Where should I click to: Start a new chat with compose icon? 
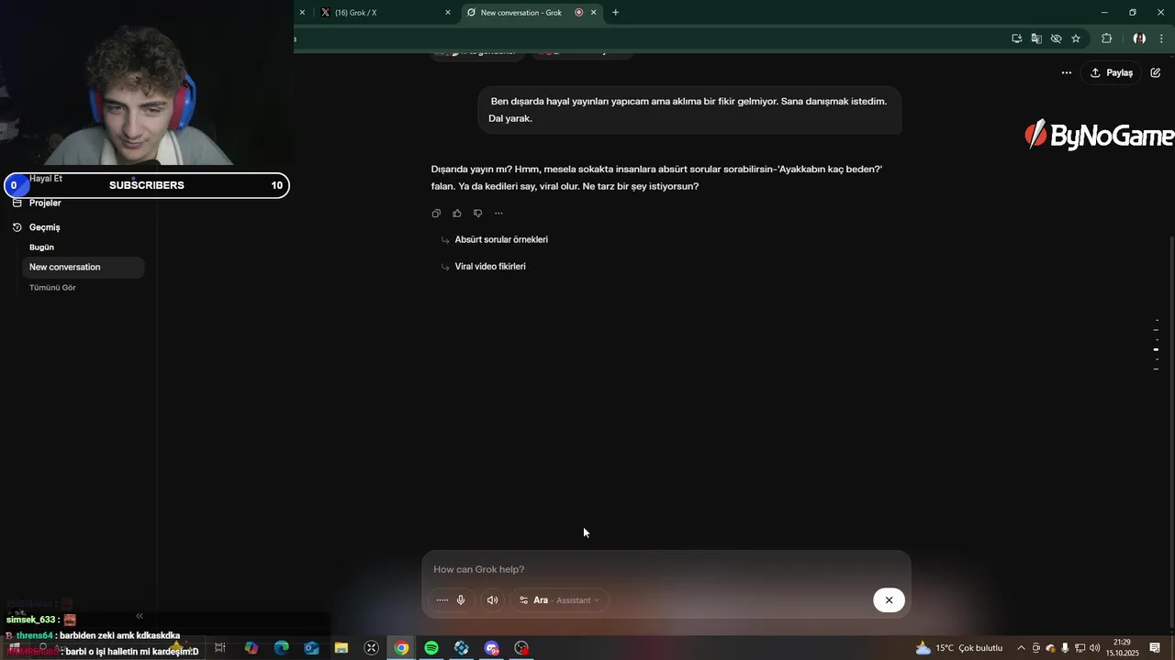coord(1155,72)
